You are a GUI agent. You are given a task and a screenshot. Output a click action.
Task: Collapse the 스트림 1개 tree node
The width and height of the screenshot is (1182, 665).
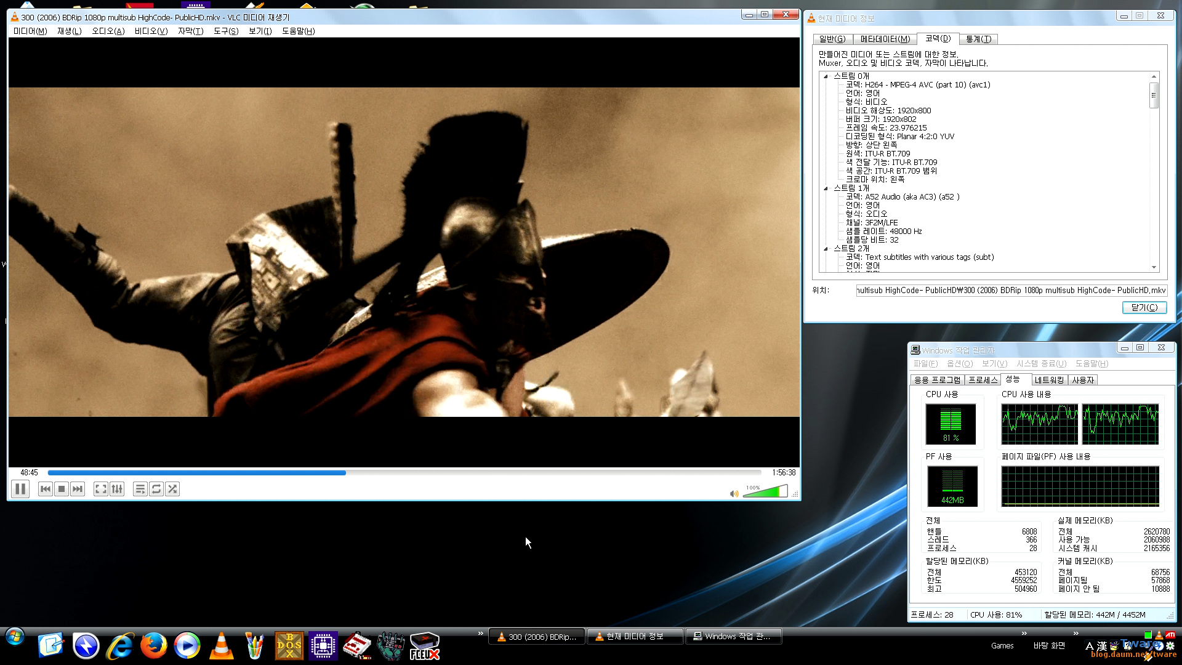click(x=826, y=188)
